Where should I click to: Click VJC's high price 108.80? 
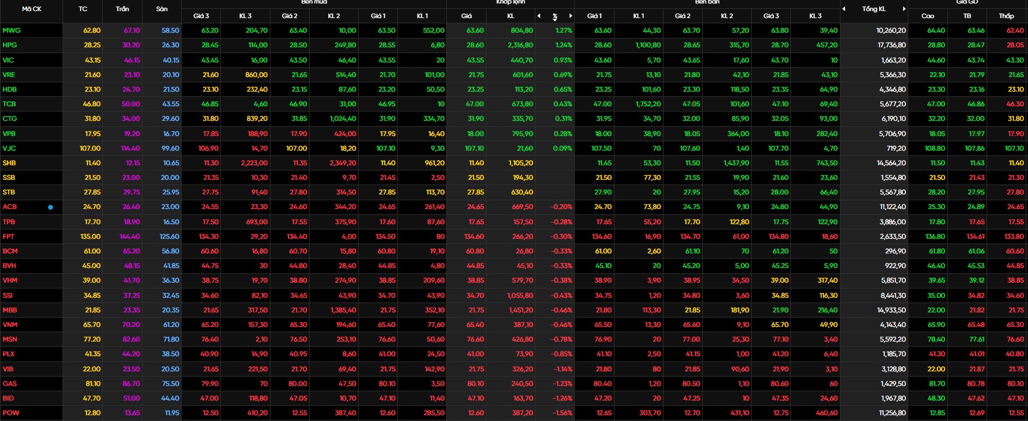tap(935, 148)
